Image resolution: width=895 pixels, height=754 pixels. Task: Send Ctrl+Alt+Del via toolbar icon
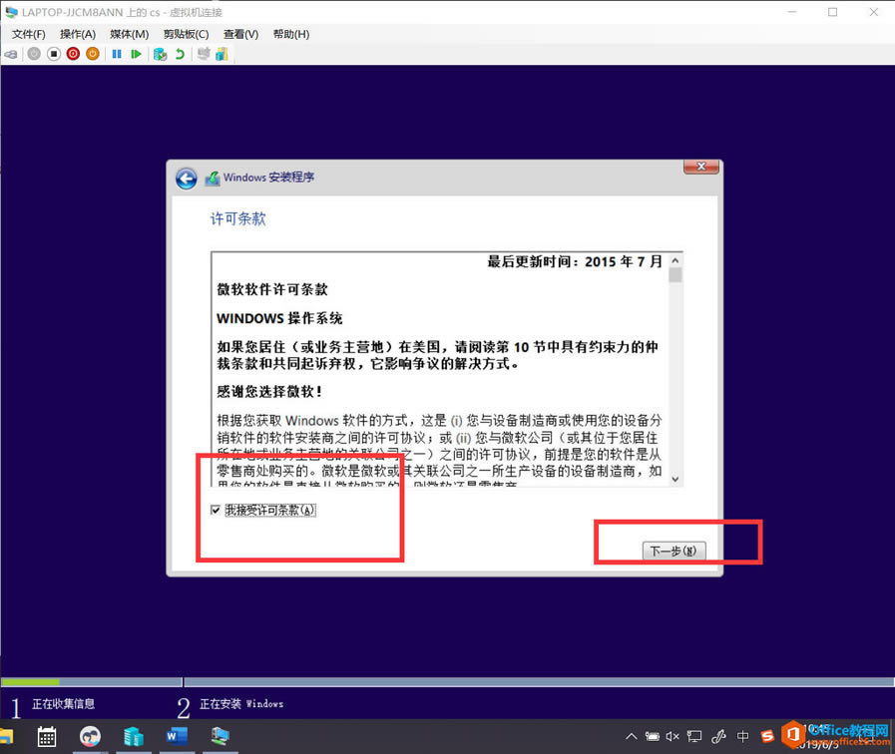[x=11, y=54]
